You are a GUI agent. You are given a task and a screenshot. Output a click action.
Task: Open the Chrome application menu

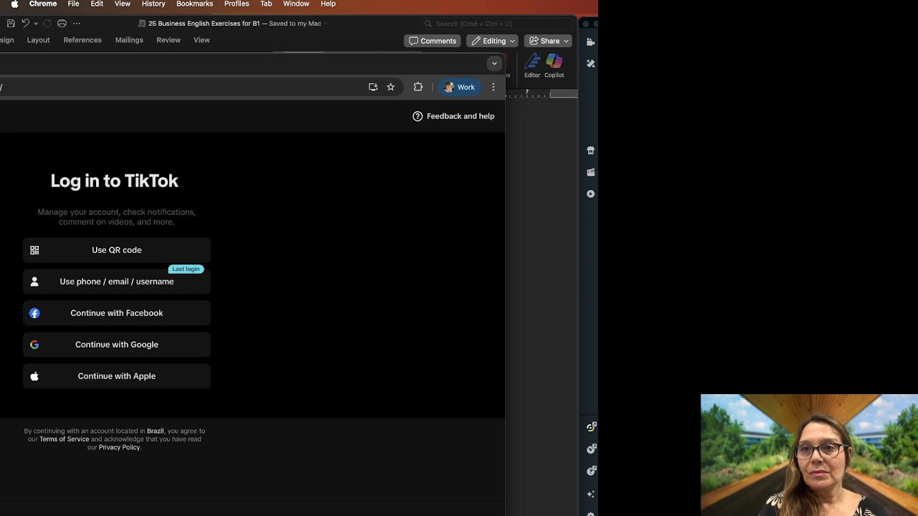43,4
